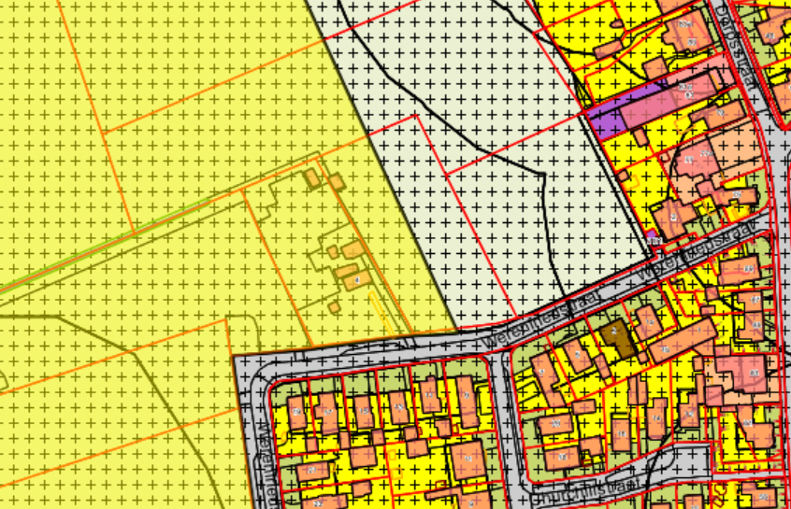Select house number 9 beside house 11
The width and height of the screenshot is (791, 509).
[467, 401]
